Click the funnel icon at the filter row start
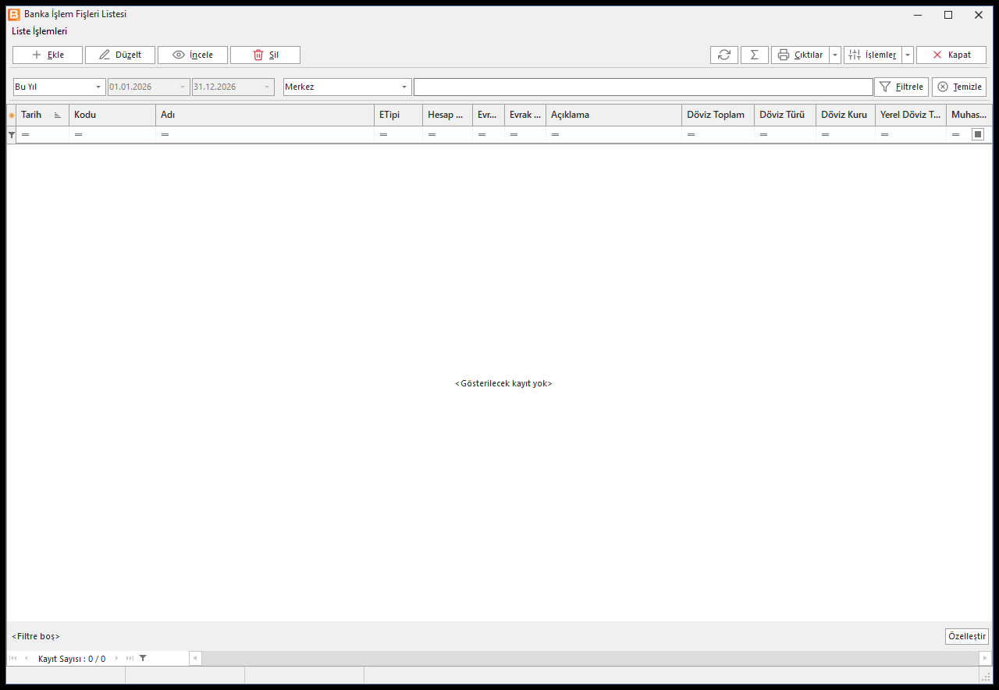The width and height of the screenshot is (999, 690). click(12, 135)
